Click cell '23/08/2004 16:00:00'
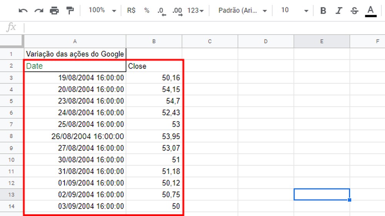The image size is (385, 216). click(x=75, y=101)
